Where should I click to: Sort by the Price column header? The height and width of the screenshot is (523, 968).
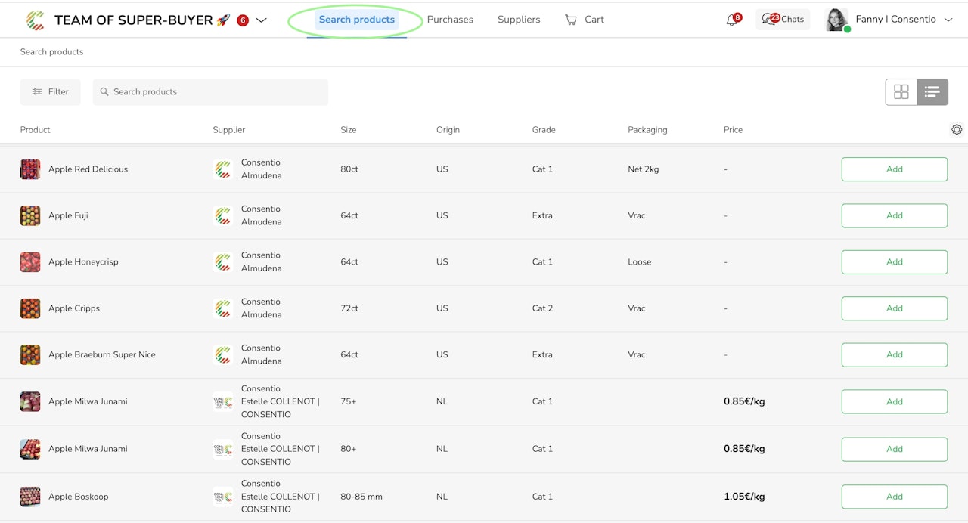[733, 130]
